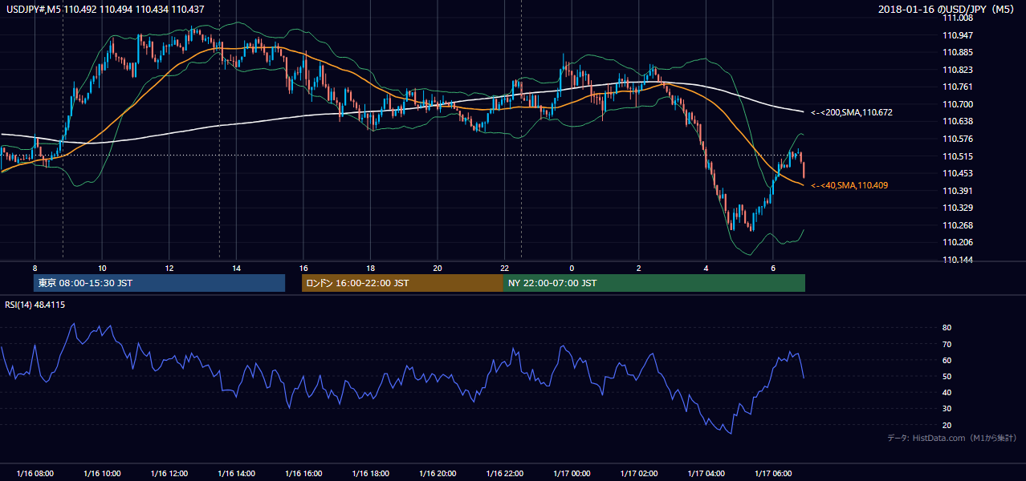Viewport: 1026px width, 481px height.
Task: Click the 110.576 price axis label
Action: coord(959,139)
